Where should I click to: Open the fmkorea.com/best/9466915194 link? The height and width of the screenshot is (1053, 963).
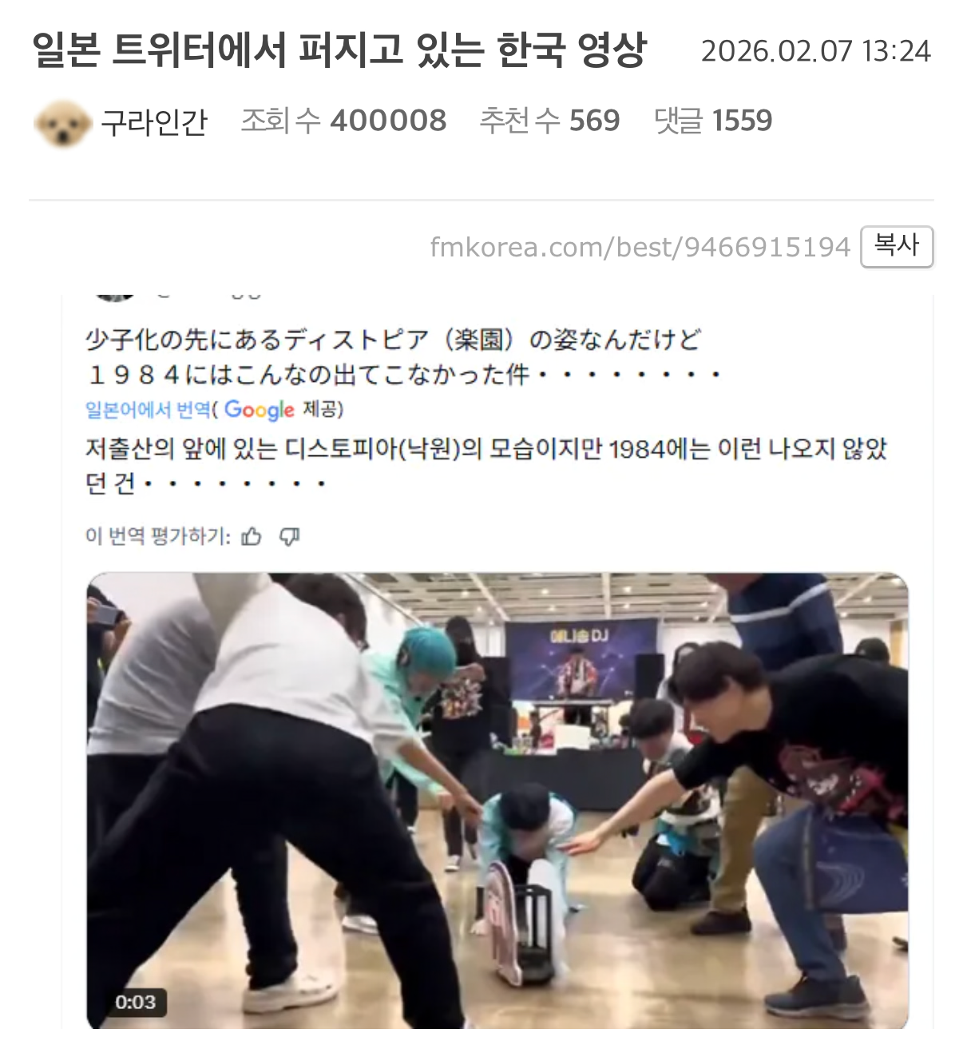(x=640, y=247)
